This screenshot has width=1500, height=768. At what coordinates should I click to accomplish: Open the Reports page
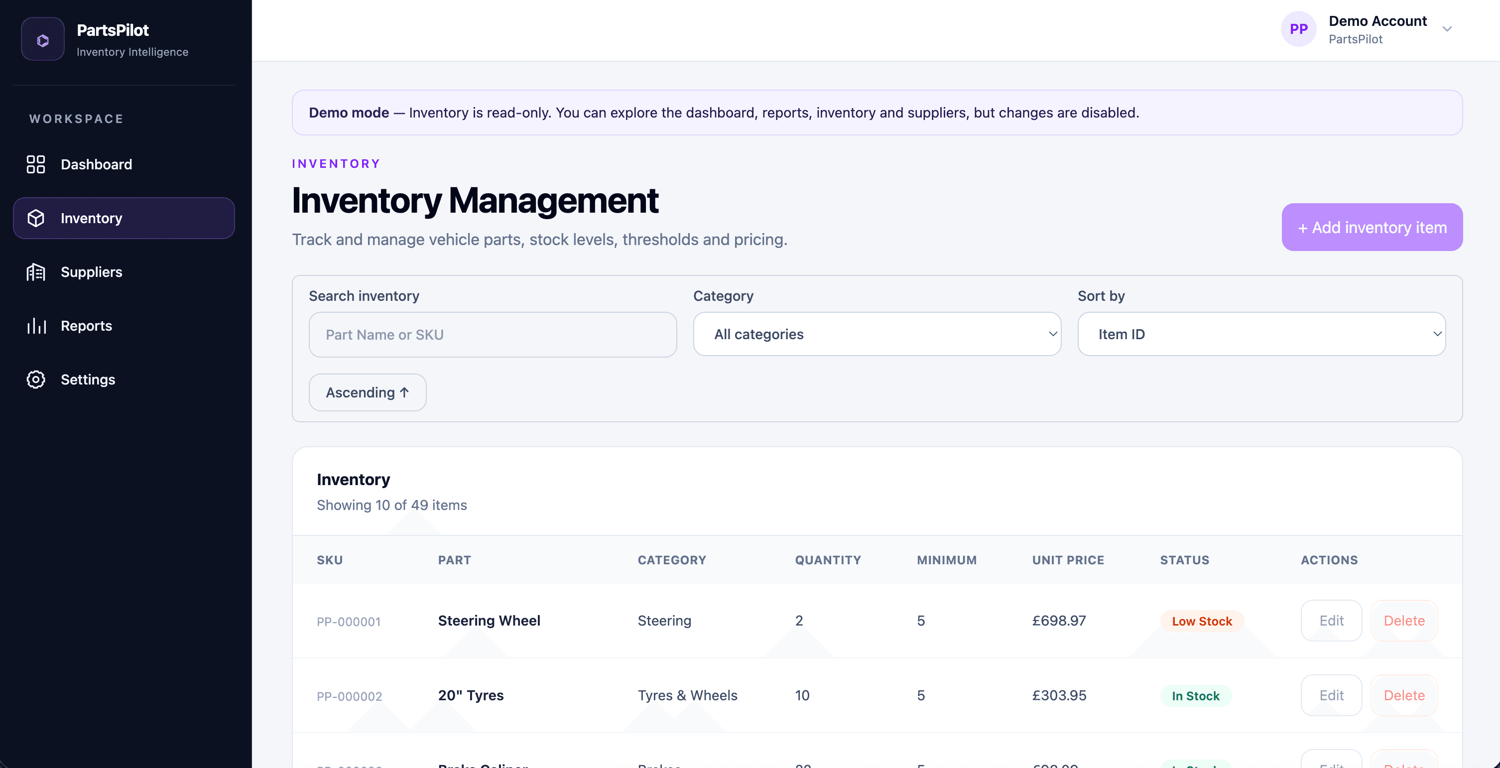tap(124, 326)
